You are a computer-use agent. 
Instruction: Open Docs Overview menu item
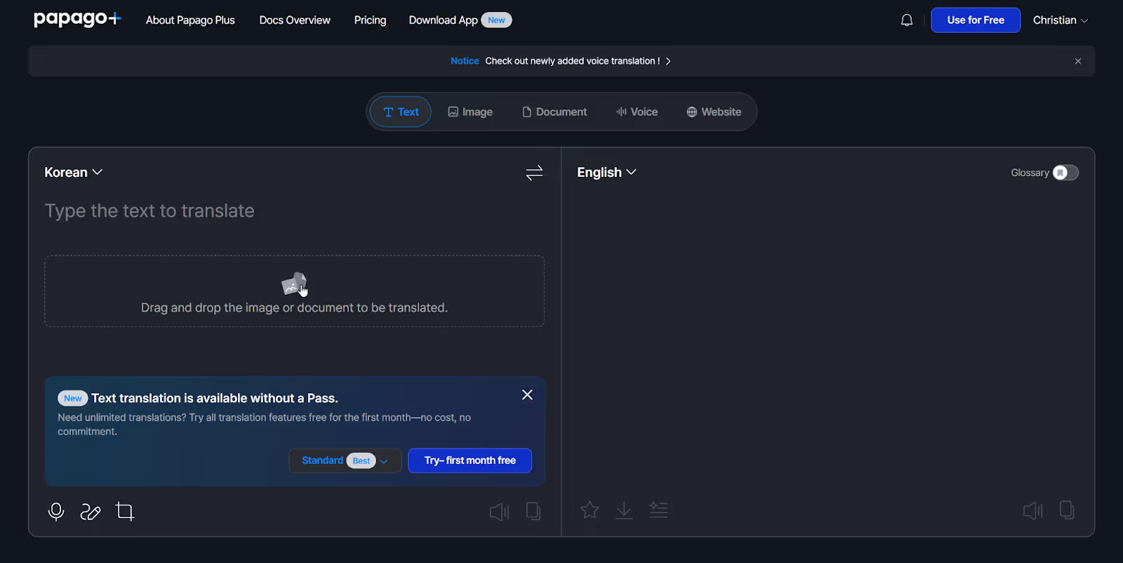tap(295, 20)
